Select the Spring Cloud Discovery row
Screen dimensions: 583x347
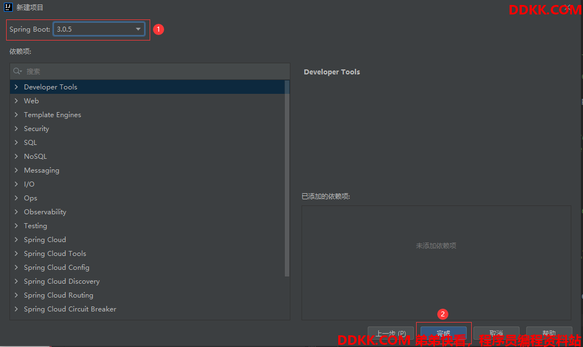coord(147,281)
